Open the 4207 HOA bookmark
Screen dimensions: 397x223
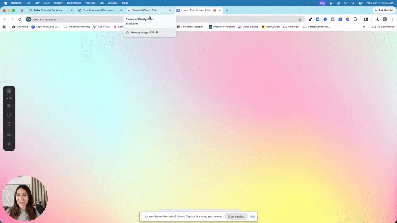[x=102, y=27]
